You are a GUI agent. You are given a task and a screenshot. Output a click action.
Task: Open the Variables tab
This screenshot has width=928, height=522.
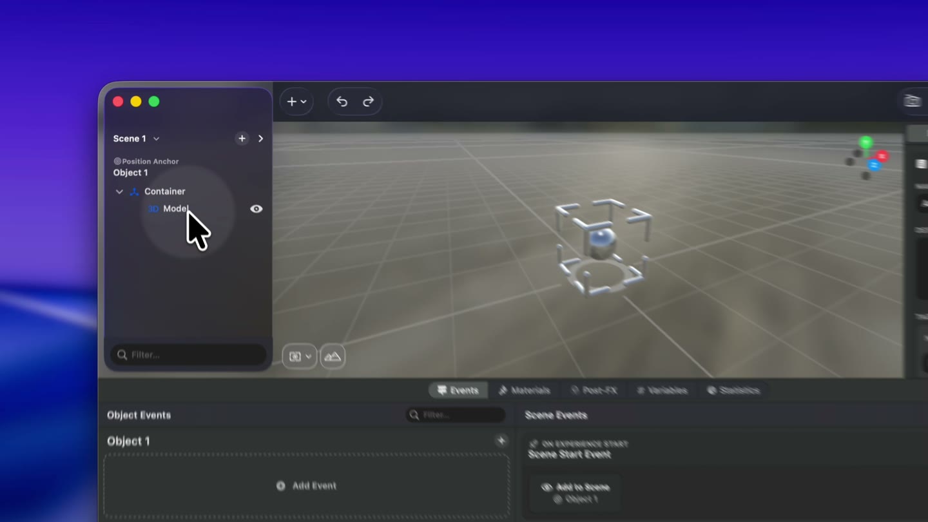(x=661, y=391)
